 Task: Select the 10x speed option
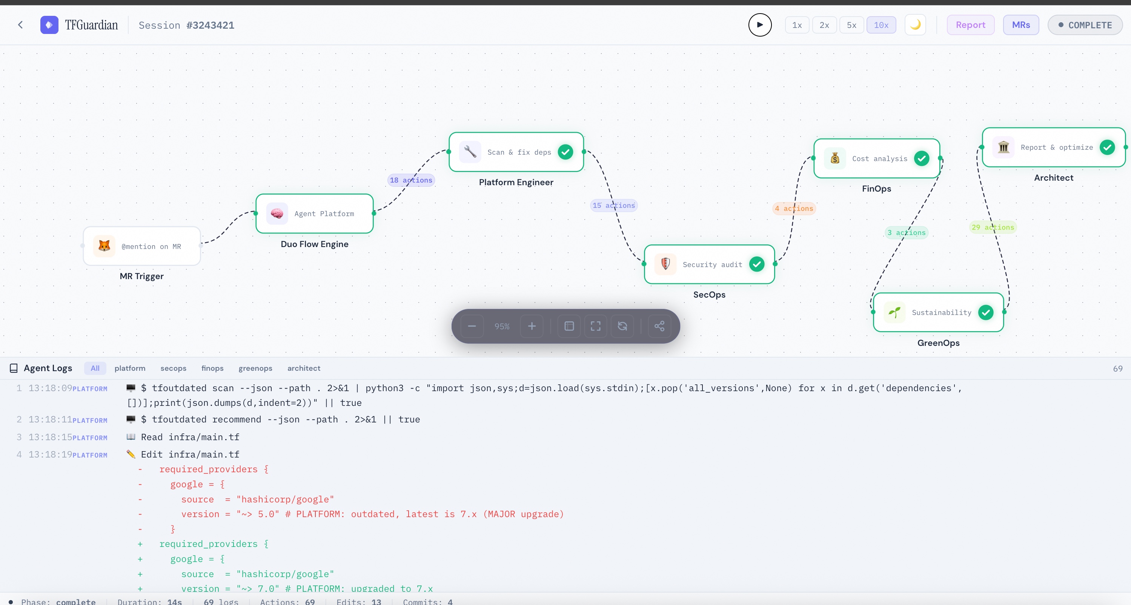coord(881,25)
